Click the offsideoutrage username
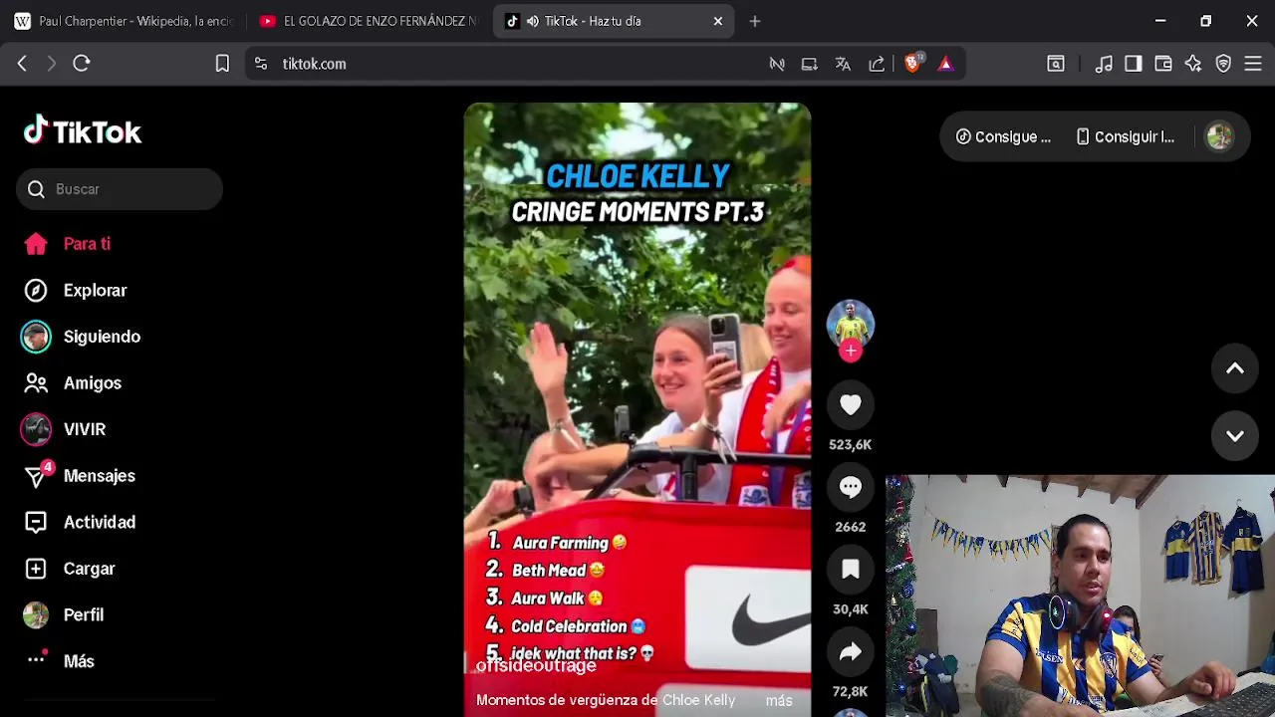 coord(536,666)
